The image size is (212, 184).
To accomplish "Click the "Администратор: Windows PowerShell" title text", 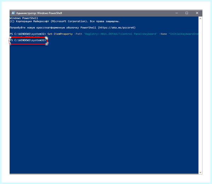I will 39,13.
